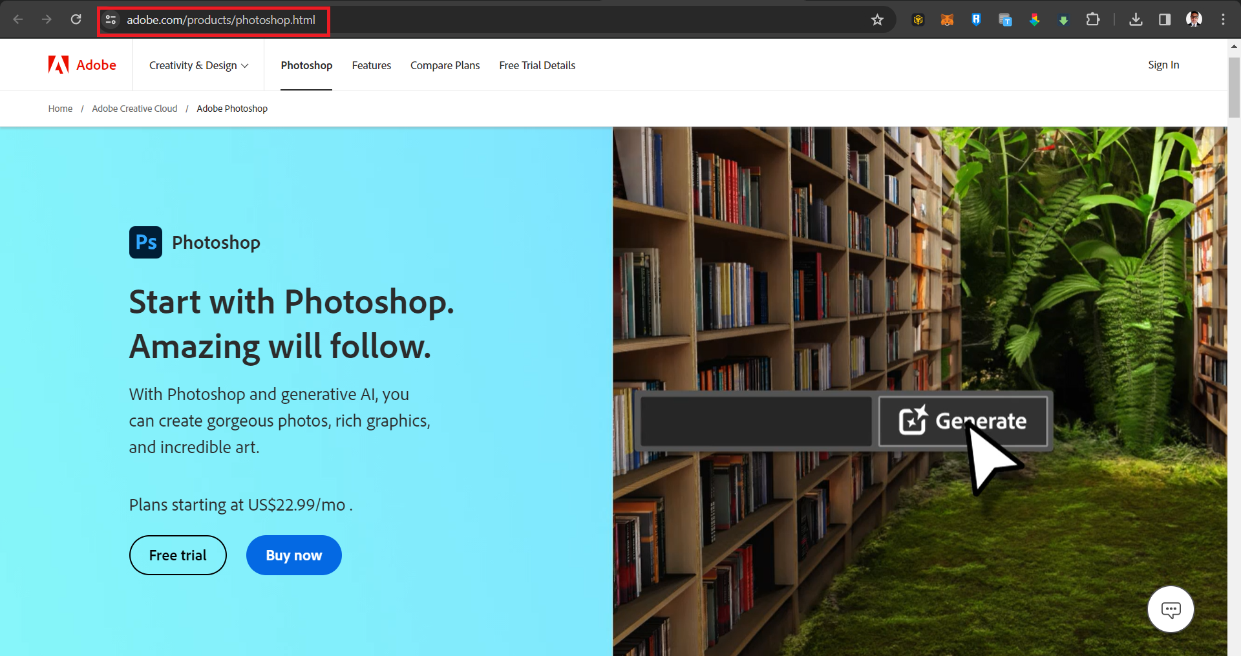Open the MetaMask fox extension

946,19
